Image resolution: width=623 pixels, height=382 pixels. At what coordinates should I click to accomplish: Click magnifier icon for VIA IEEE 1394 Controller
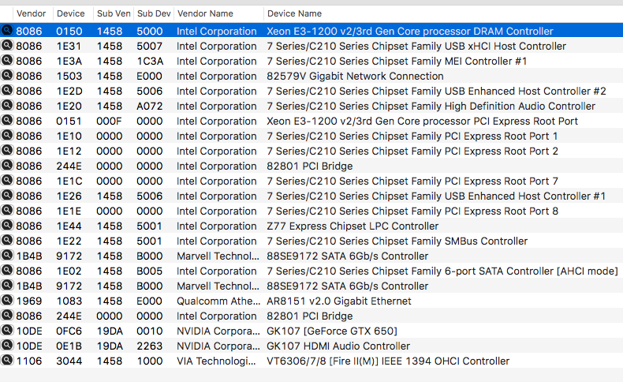(8, 361)
